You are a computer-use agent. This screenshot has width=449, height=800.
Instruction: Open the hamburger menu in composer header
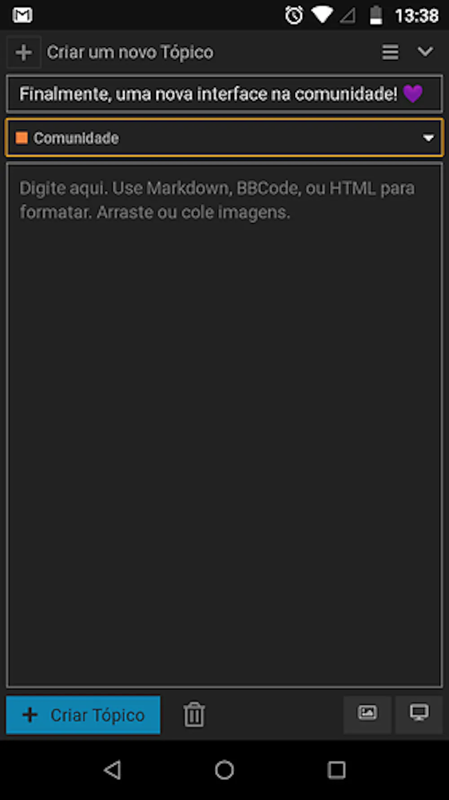pos(390,52)
